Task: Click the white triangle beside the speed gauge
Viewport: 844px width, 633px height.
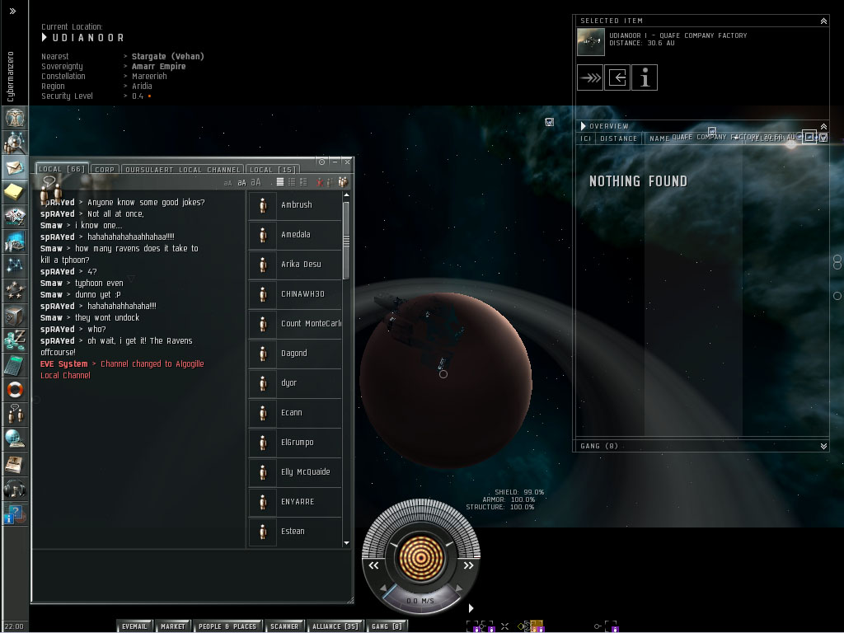Action: pos(471,608)
